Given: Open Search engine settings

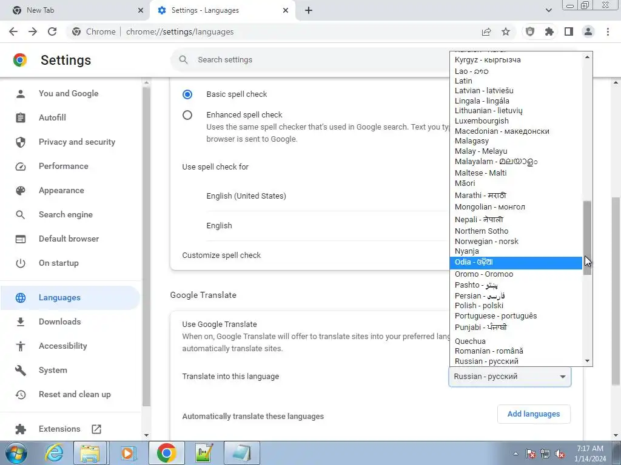Looking at the screenshot, I should (x=65, y=214).
